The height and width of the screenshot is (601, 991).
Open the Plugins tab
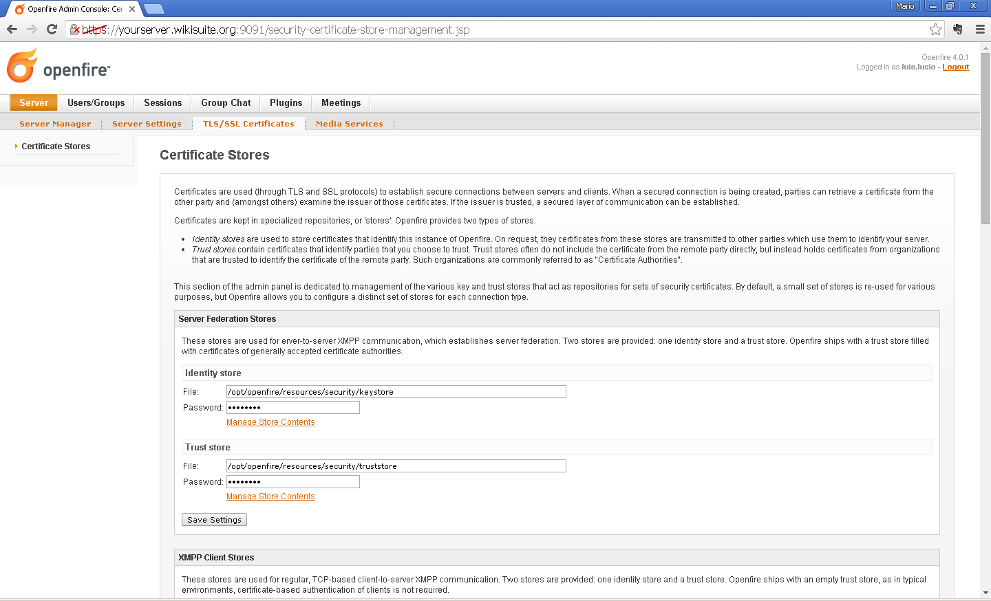[286, 103]
